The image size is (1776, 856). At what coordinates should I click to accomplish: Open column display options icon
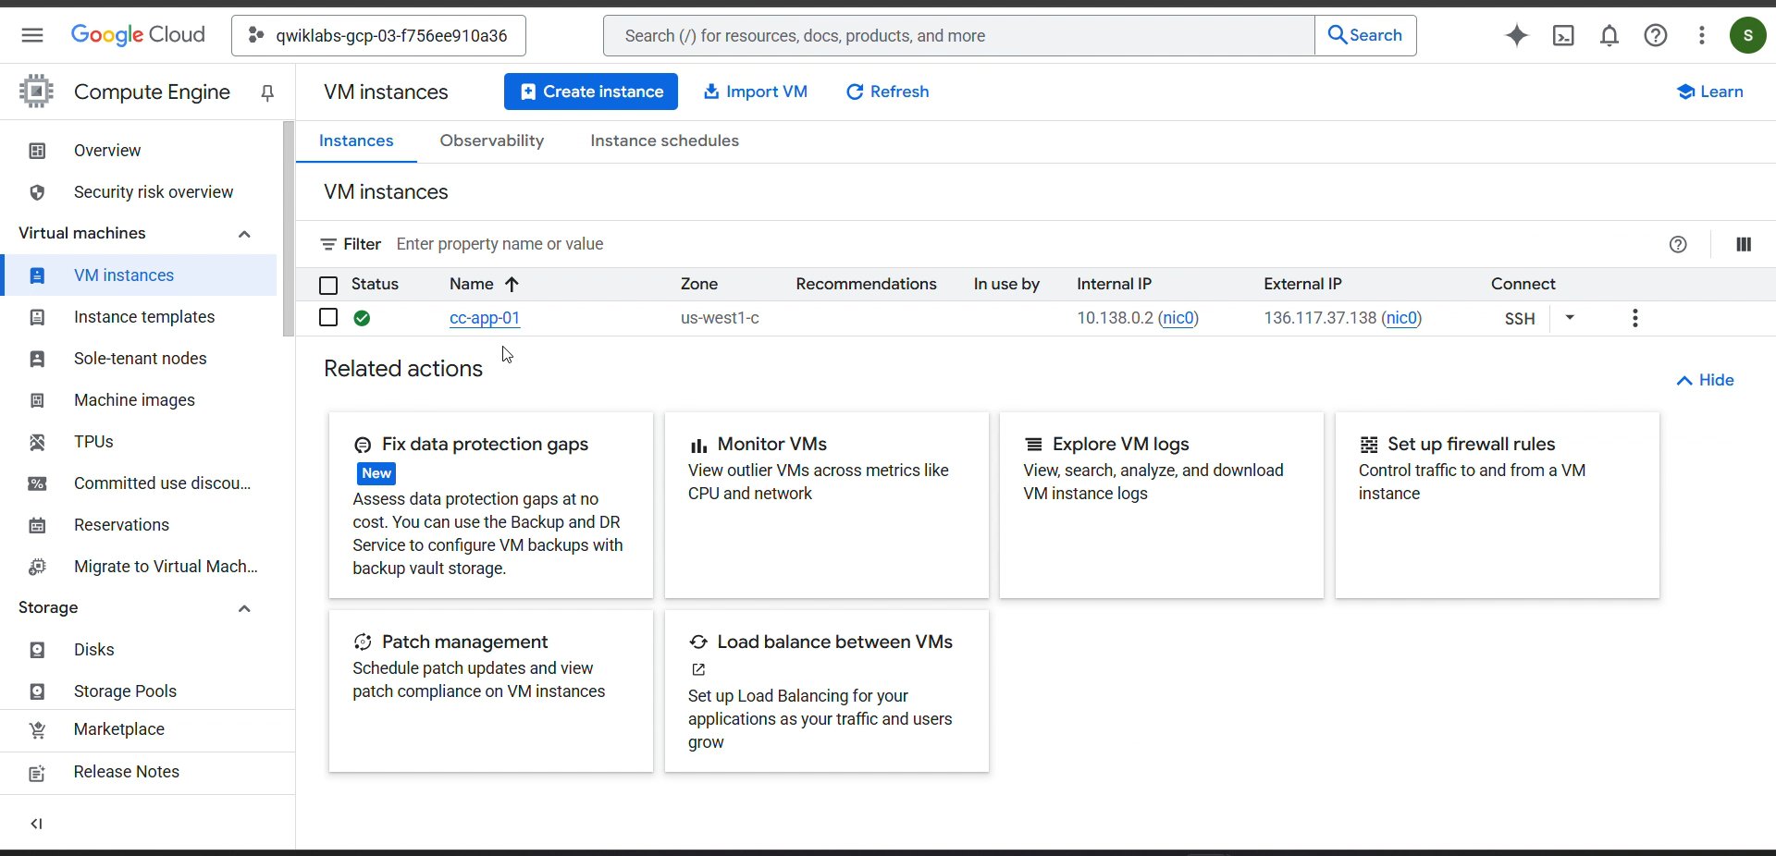[x=1744, y=244]
